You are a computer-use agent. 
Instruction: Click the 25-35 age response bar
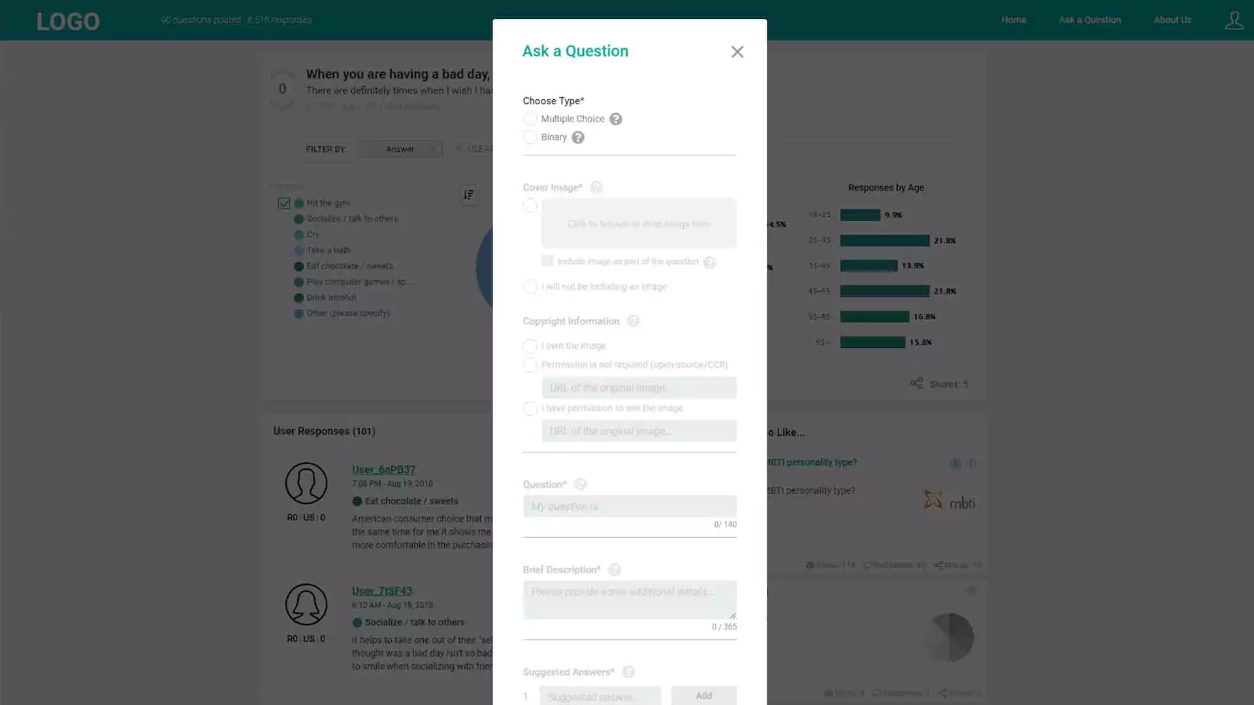(884, 240)
